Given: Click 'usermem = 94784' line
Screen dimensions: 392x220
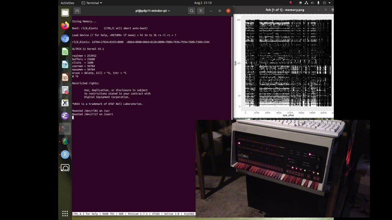Looking at the screenshot, I should coord(83,66).
